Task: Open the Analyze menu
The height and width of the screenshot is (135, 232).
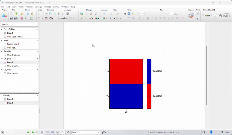Action: coord(29,7)
